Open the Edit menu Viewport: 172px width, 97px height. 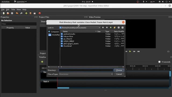pos(8,10)
